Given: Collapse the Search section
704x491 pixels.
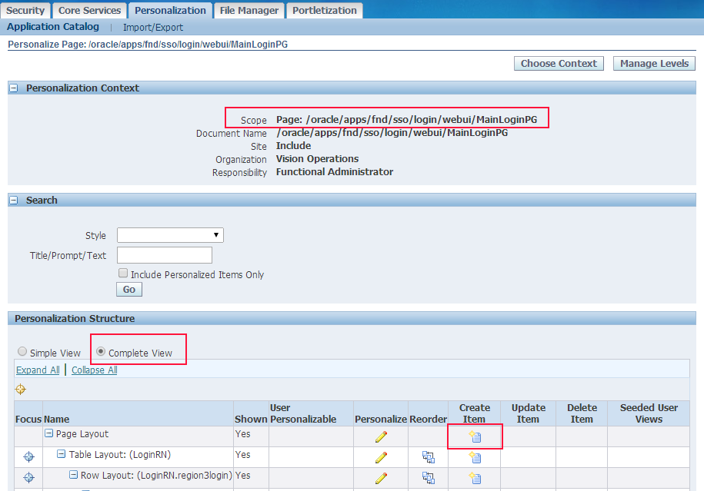Looking at the screenshot, I should click(14, 200).
